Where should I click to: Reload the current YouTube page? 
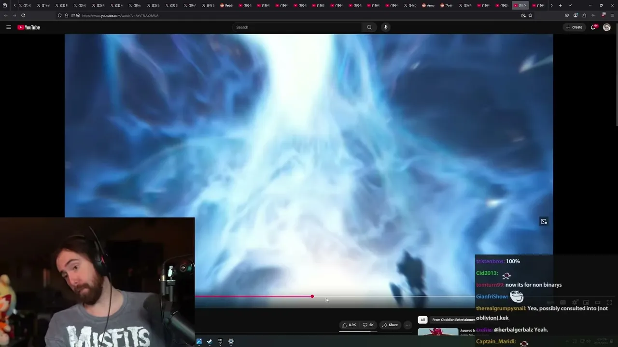click(x=23, y=15)
